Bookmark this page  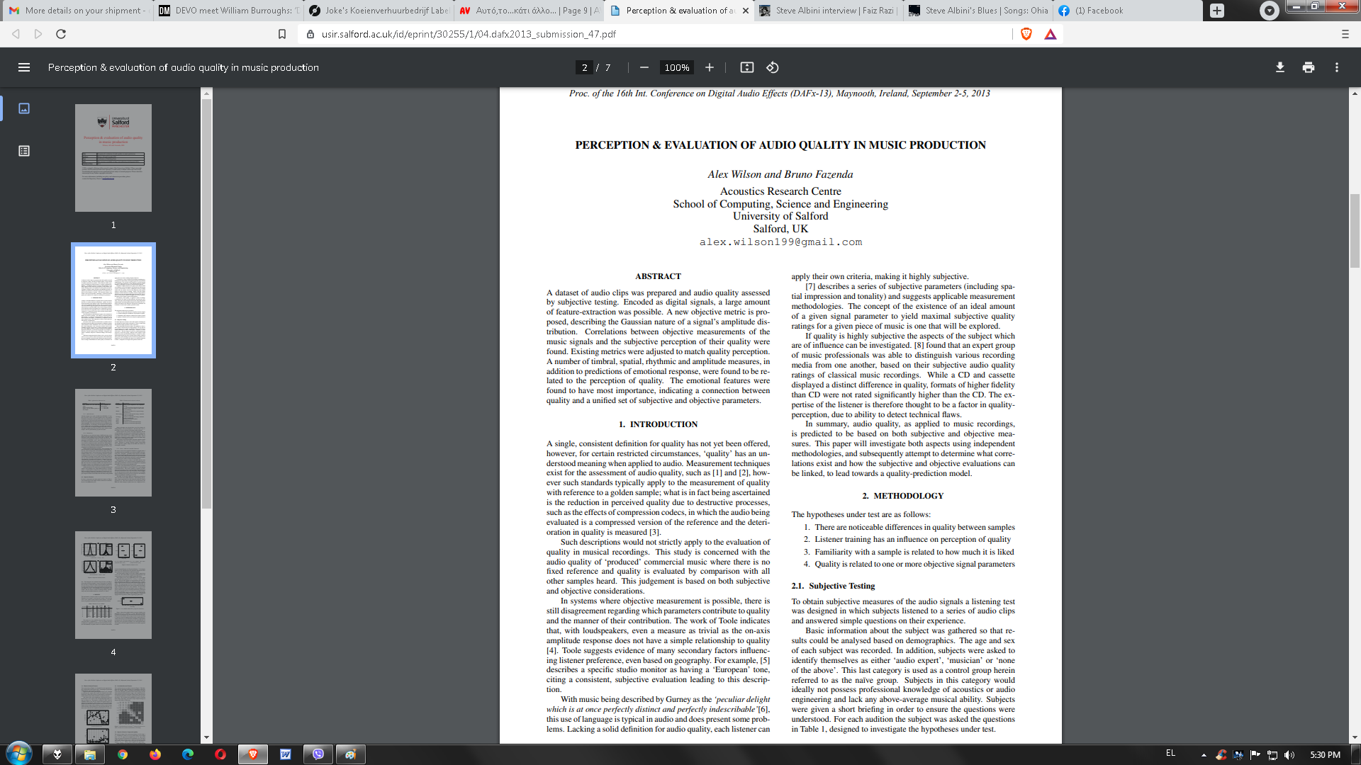pos(282,34)
